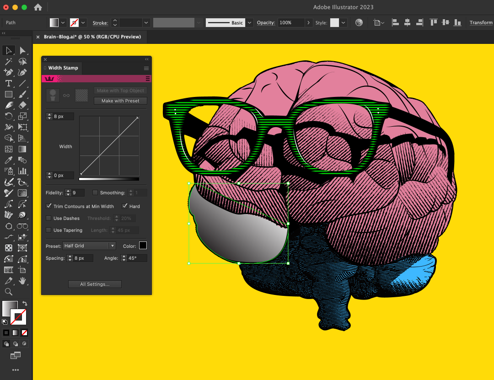The image size is (494, 380).
Task: Click horizontal align left icon
Action: (x=395, y=22)
